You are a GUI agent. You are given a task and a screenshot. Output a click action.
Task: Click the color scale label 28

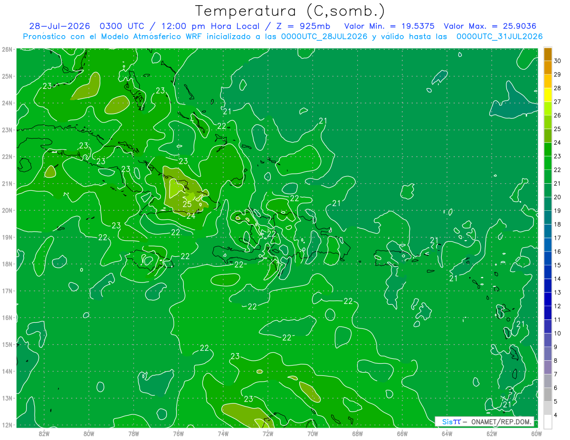(558, 88)
